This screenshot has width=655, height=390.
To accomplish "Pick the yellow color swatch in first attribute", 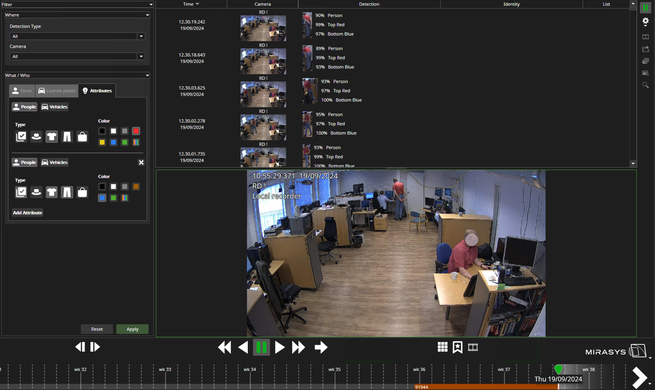I will (102, 142).
